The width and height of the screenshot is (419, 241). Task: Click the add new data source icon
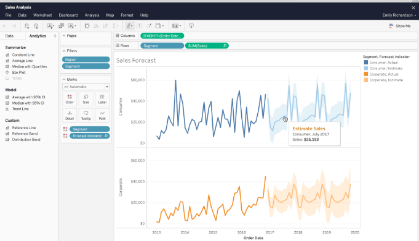coord(26,26)
